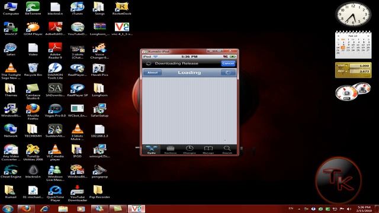The height and width of the screenshot is (213, 379).
Task: Launch Vegas Pro 8.0
Action: click(55, 110)
